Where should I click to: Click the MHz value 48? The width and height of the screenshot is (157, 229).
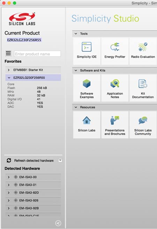point(39,92)
